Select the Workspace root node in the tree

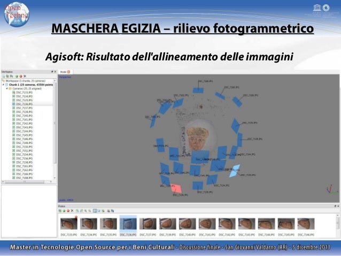(26, 81)
